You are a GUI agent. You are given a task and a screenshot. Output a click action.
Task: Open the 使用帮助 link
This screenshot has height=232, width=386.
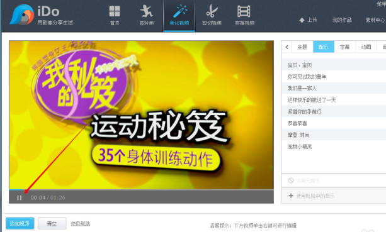tap(80, 224)
